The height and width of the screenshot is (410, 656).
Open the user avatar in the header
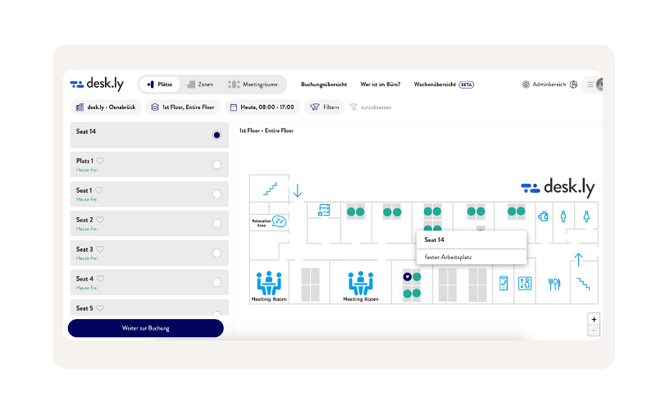tap(599, 84)
